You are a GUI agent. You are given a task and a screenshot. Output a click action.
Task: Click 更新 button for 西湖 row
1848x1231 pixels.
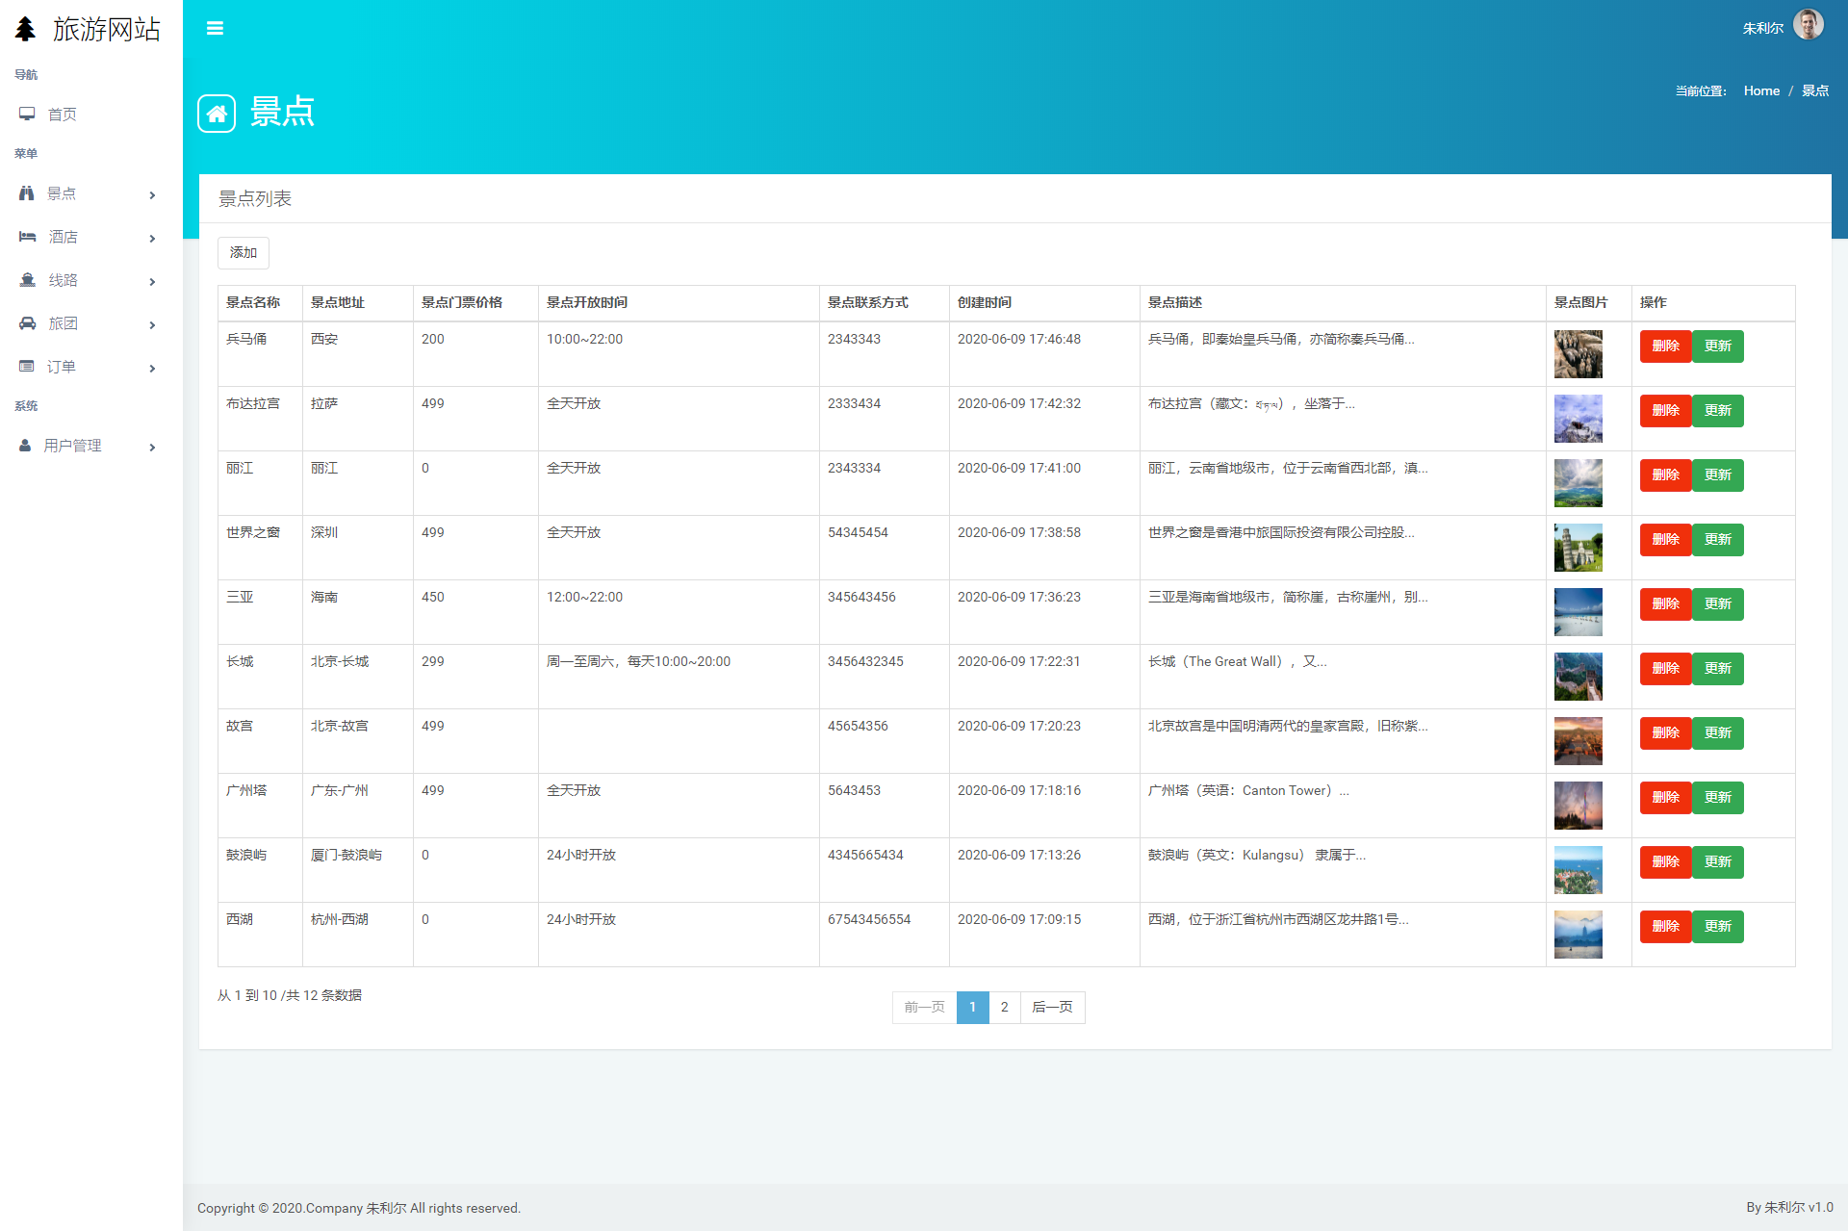point(1717,927)
